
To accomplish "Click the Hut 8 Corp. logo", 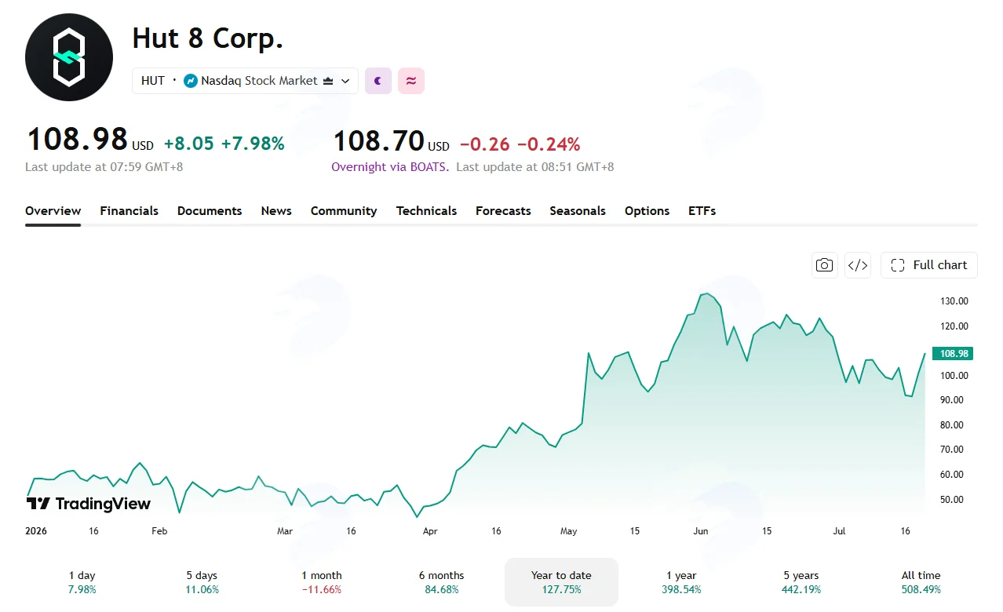I will click(69, 57).
